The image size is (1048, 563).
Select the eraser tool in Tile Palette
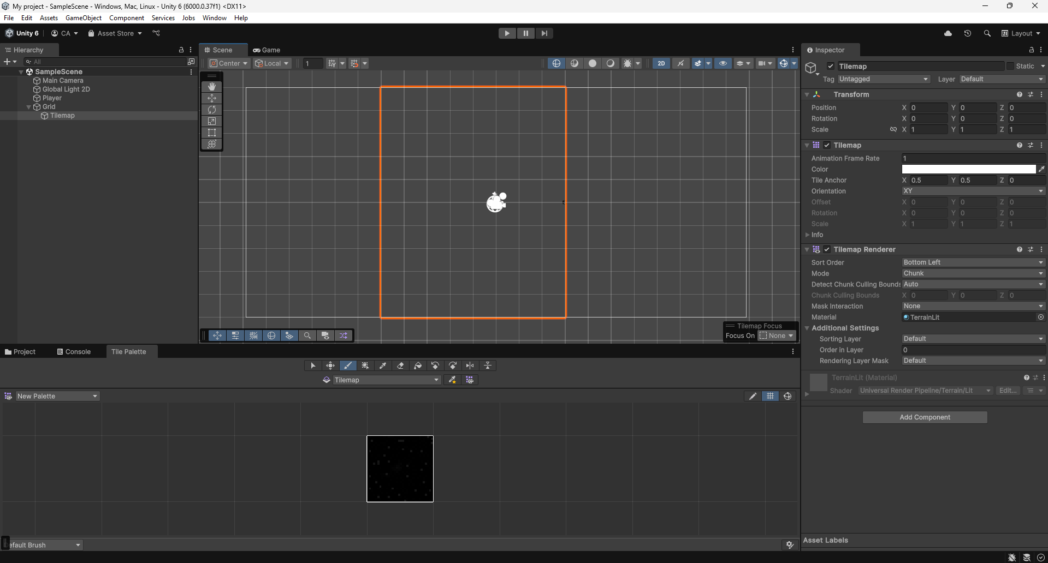pos(400,366)
